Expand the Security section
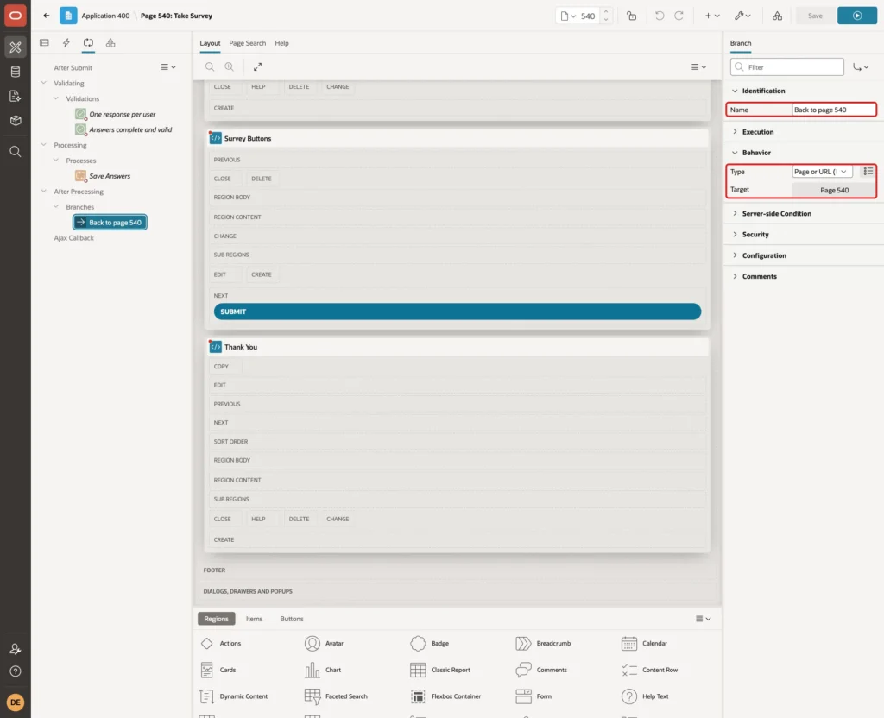The height and width of the screenshot is (718, 884). [735, 235]
